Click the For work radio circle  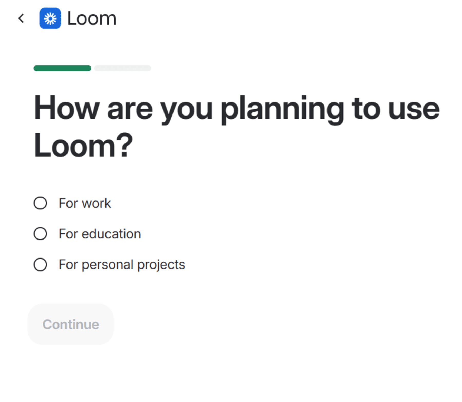pos(40,203)
